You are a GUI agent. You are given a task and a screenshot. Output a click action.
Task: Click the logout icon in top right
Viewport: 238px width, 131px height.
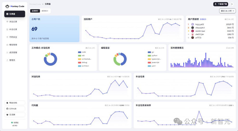[x=232, y=4]
